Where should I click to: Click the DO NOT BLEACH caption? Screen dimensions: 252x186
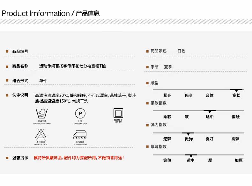click(41, 144)
